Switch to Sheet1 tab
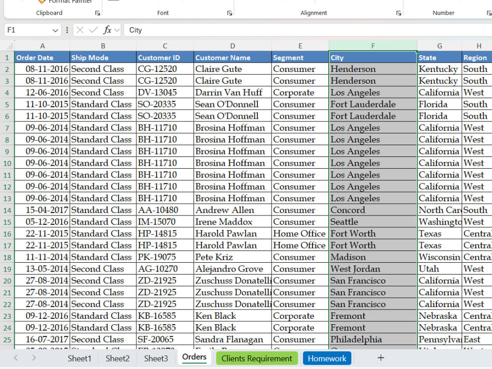Image resolution: width=492 pixels, height=369 pixels. coord(79,358)
